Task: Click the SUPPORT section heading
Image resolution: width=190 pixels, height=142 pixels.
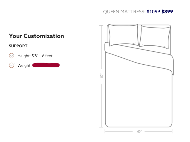Action: pyautogui.click(x=18, y=46)
